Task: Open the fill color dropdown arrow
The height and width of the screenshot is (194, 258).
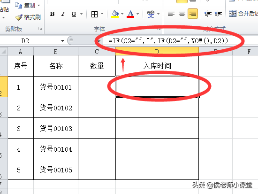Action: 122,14
